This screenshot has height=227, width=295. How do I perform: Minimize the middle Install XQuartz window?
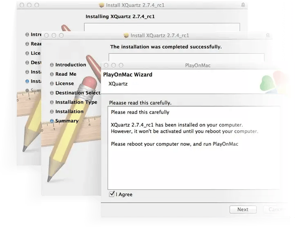(54, 36)
